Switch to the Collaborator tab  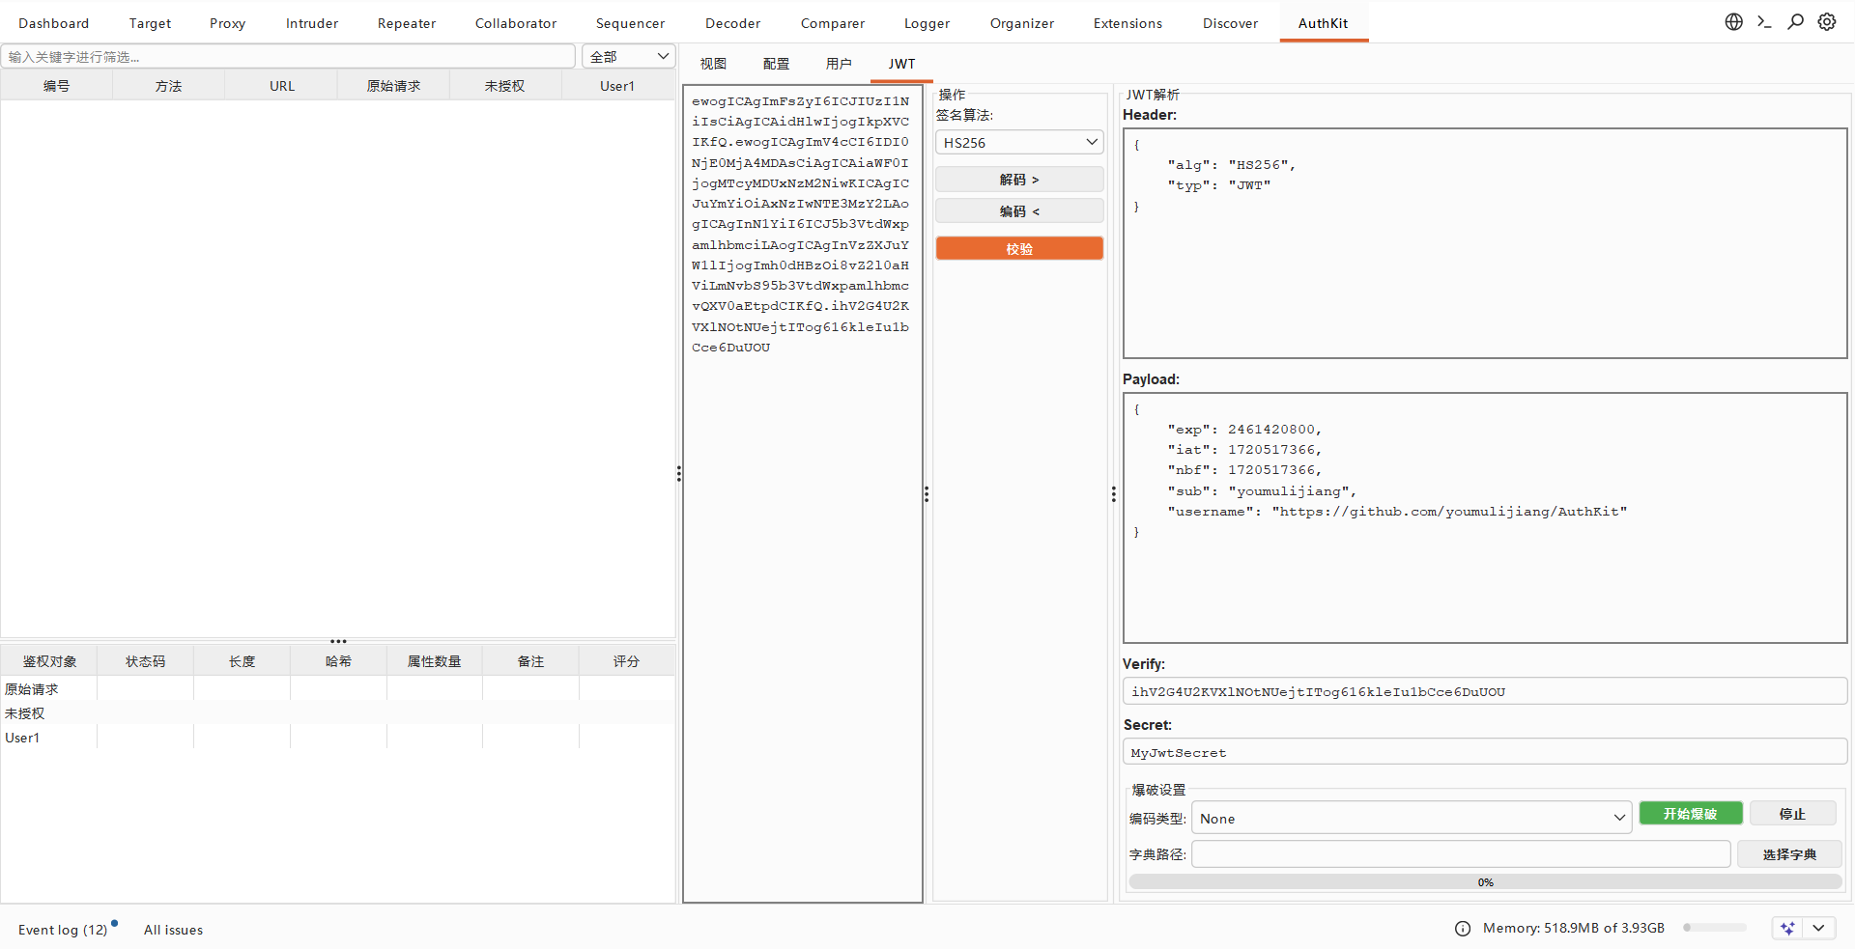coord(516,23)
